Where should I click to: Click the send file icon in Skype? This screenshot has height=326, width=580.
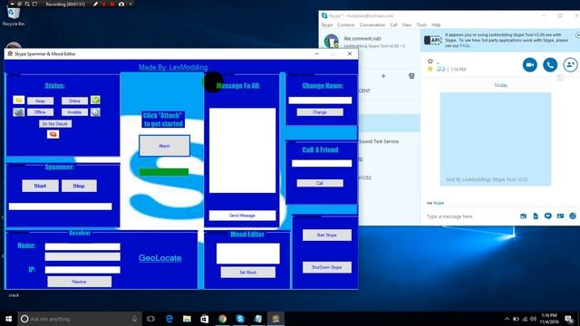point(536,216)
